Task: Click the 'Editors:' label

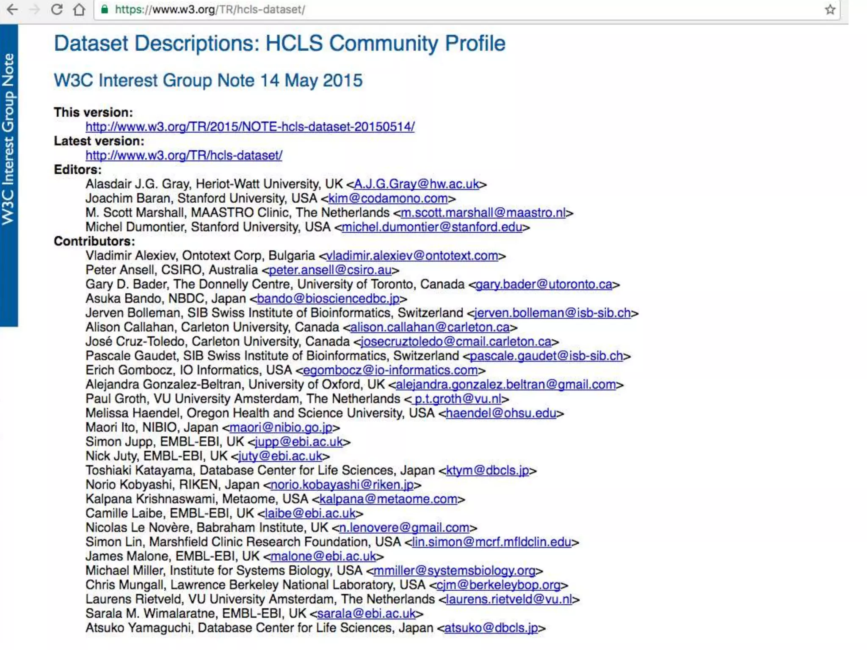Action: [x=78, y=170]
